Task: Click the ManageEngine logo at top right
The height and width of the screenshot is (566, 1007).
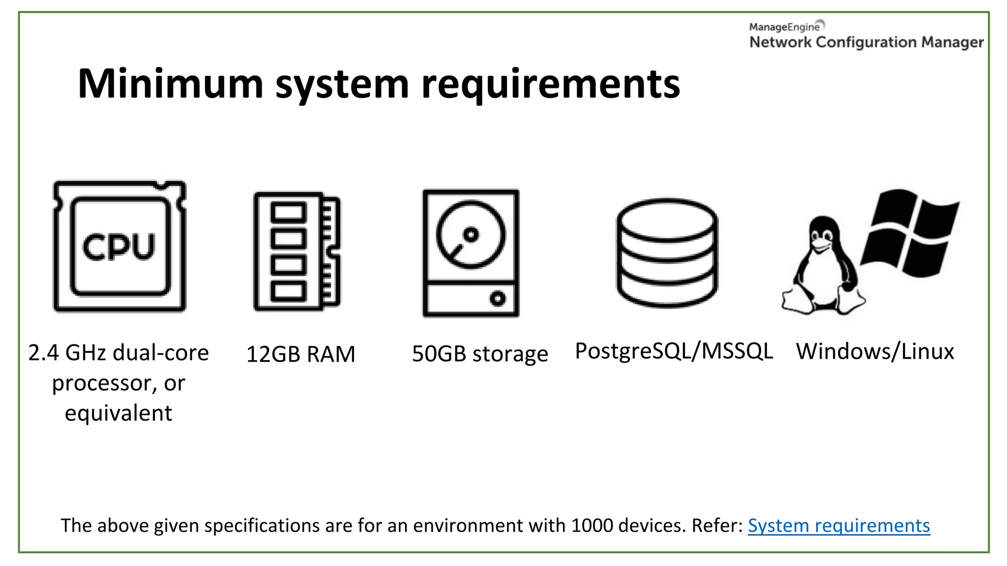Action: pyautogui.click(x=787, y=26)
